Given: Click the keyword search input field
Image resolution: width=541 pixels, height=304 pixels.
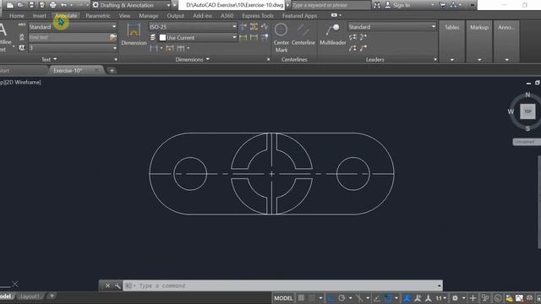Looking at the screenshot, I should tap(331, 5).
